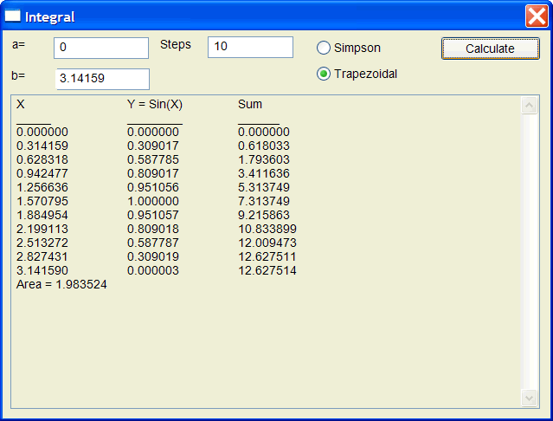The width and height of the screenshot is (553, 421).
Task: Click the Steps label
Action: [176, 45]
